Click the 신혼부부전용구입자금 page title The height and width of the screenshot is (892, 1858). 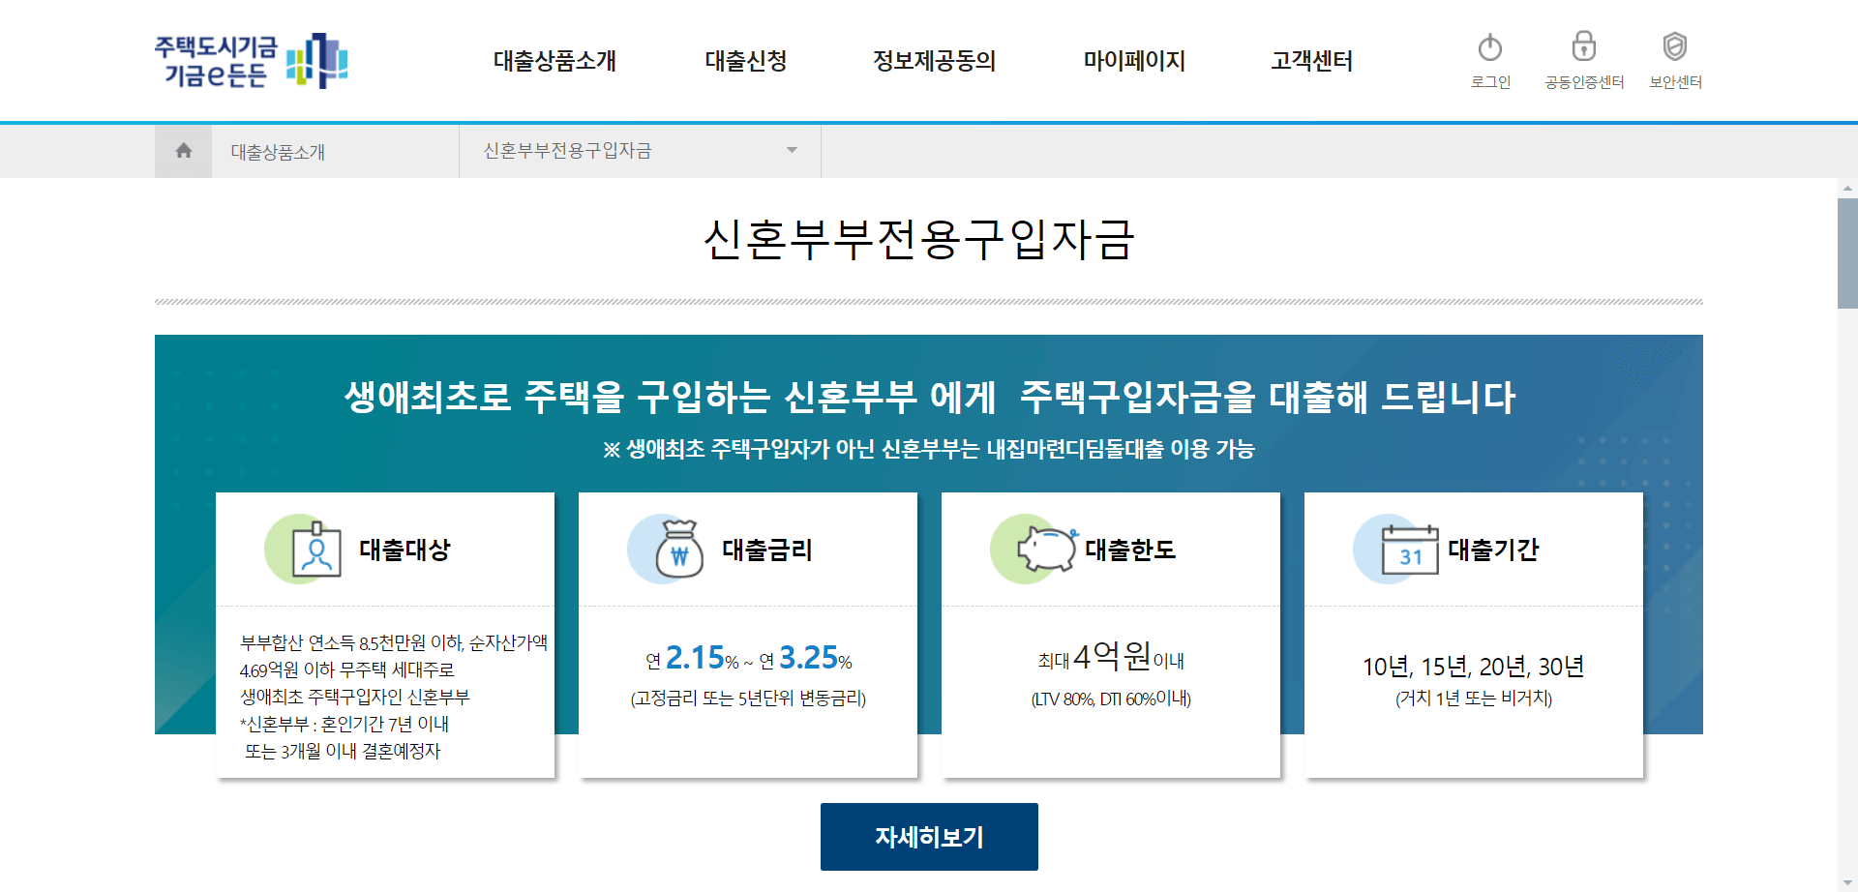click(918, 239)
